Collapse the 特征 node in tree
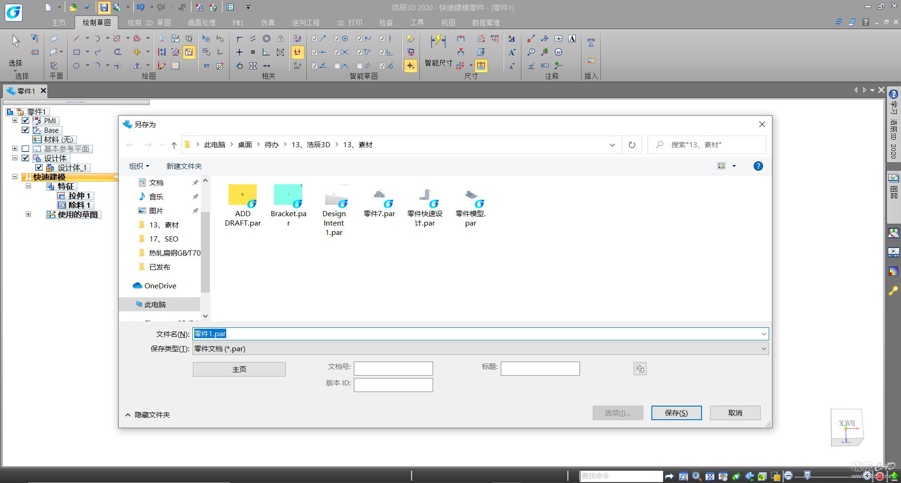 click(x=28, y=186)
